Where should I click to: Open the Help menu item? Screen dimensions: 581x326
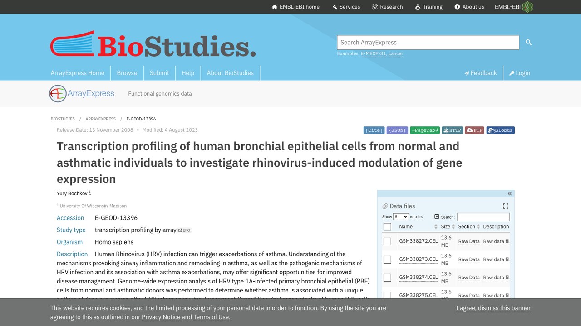click(188, 73)
